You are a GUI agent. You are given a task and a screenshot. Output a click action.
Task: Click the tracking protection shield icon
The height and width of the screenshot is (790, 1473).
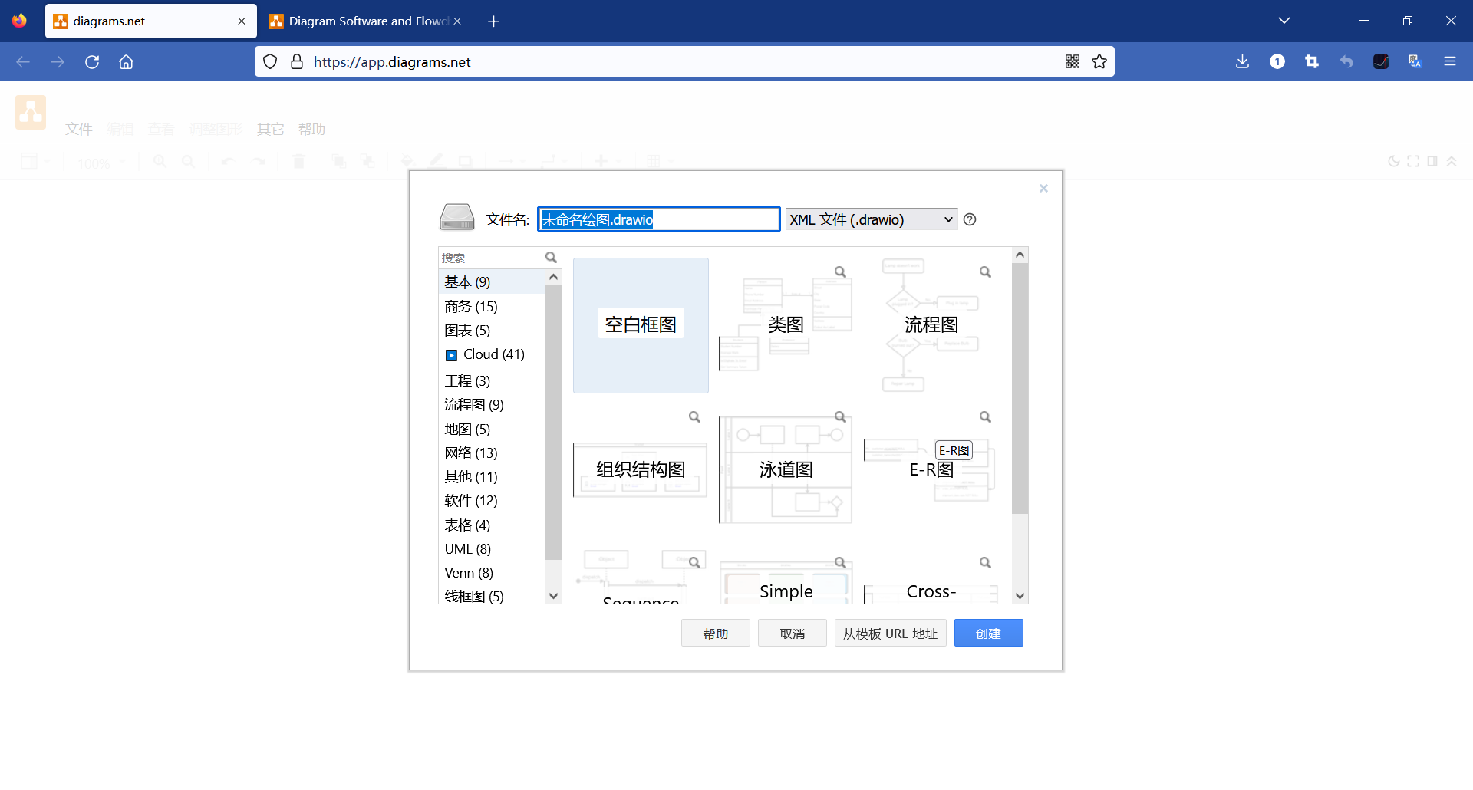[x=270, y=62]
